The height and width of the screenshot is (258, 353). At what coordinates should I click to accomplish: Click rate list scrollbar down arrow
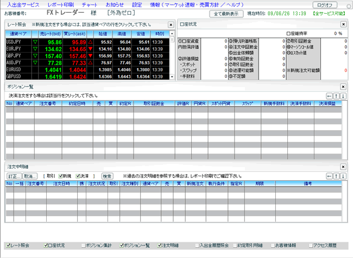point(172,77)
